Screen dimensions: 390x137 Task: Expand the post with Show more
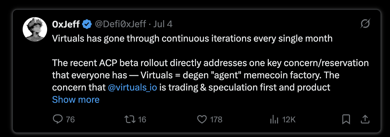click(x=76, y=99)
